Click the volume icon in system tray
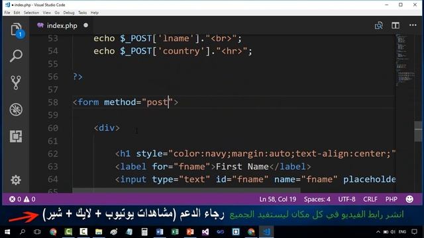 [393, 232]
